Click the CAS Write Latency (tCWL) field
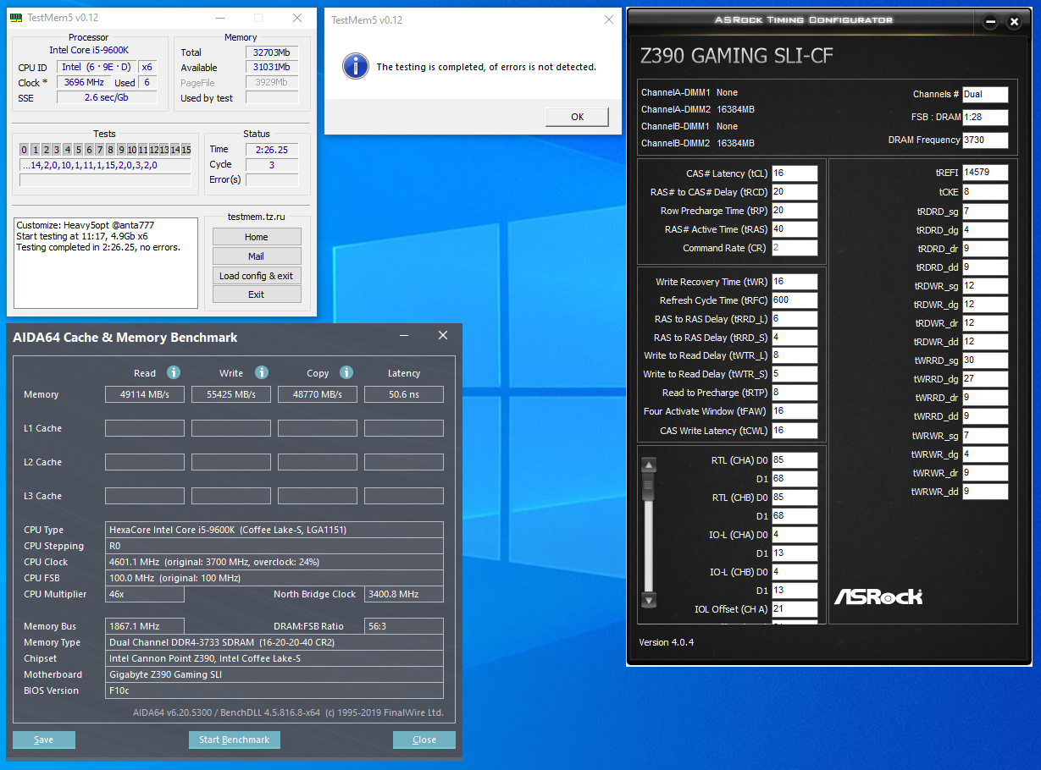 (x=795, y=431)
